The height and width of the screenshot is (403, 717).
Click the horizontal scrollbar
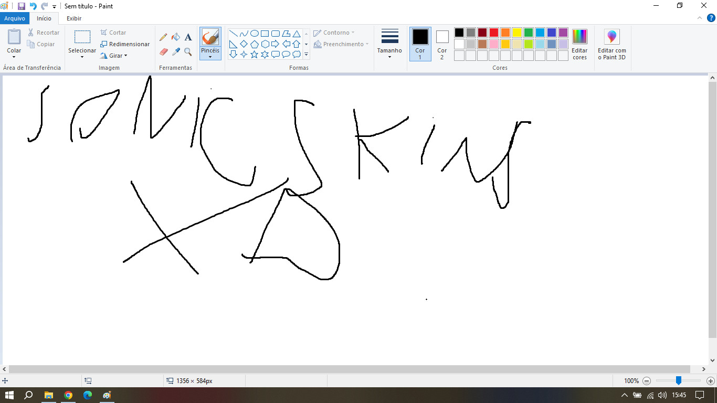click(350, 369)
